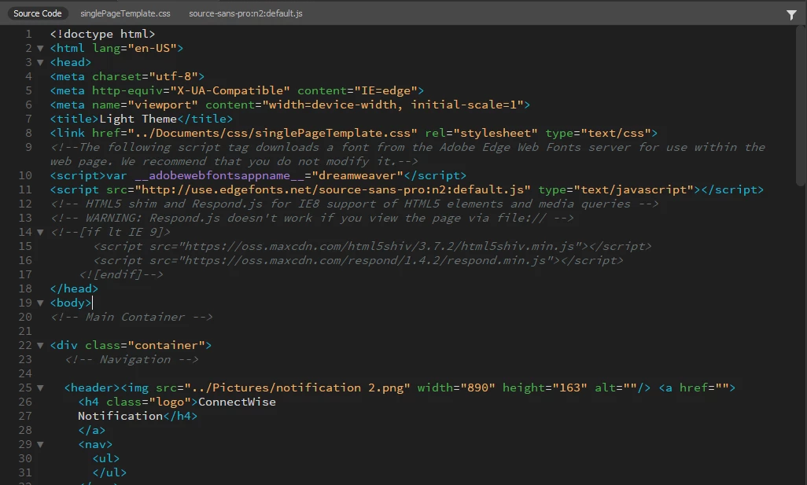The width and height of the screenshot is (807, 485).
Task: Click the "text/javascript" type value
Action: 633,189
